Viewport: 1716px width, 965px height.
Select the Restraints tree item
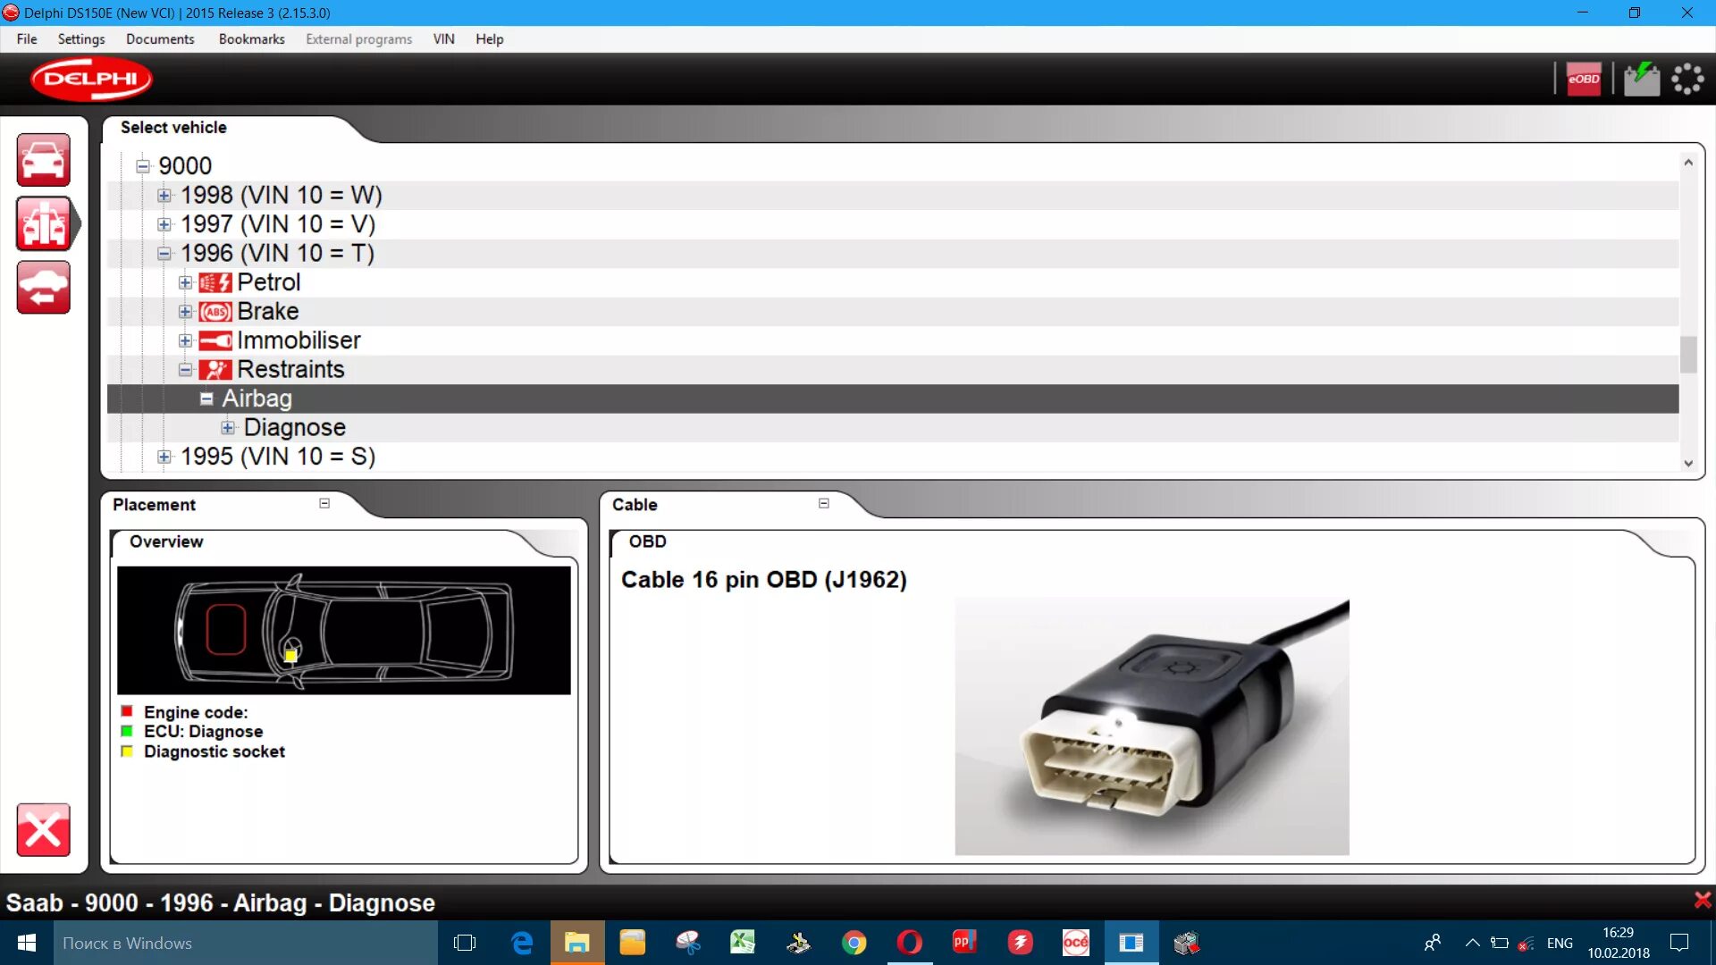tap(290, 370)
